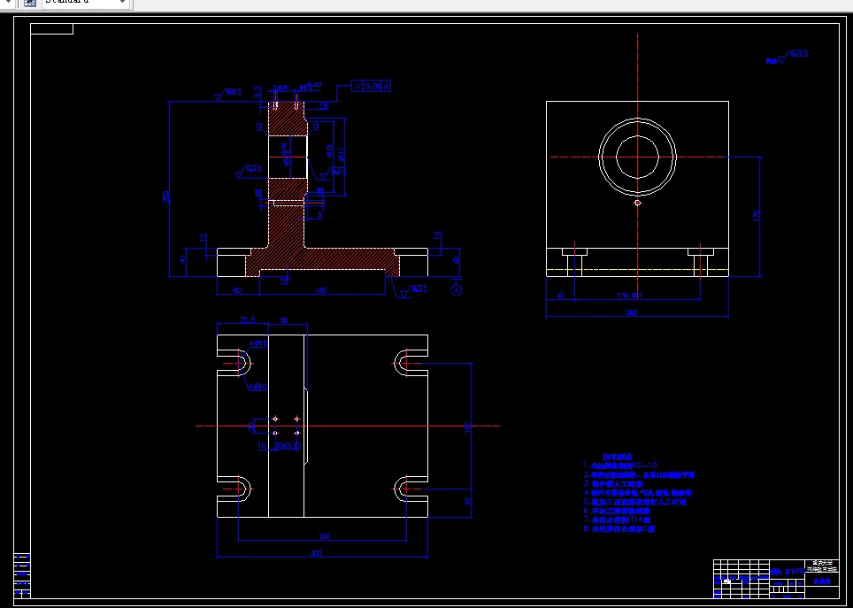Select the 30±0.10 hole spacing dimension
The height and width of the screenshot is (608, 853).
(288, 446)
